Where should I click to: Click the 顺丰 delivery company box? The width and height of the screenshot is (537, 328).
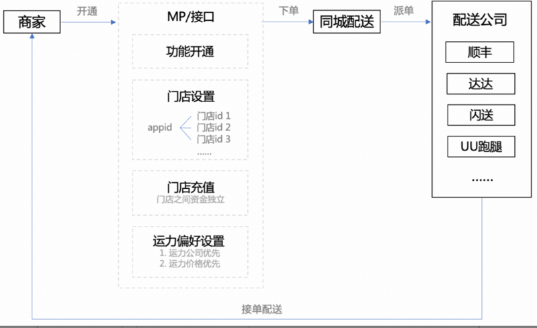pyautogui.click(x=480, y=52)
